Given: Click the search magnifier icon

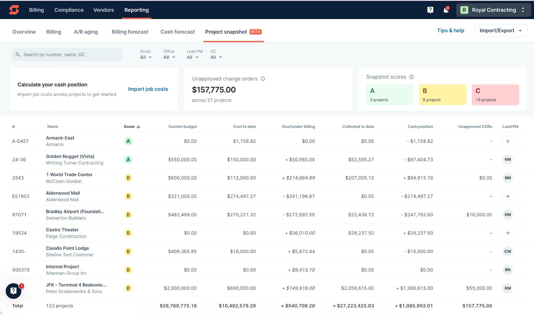Looking at the screenshot, I should click(18, 54).
